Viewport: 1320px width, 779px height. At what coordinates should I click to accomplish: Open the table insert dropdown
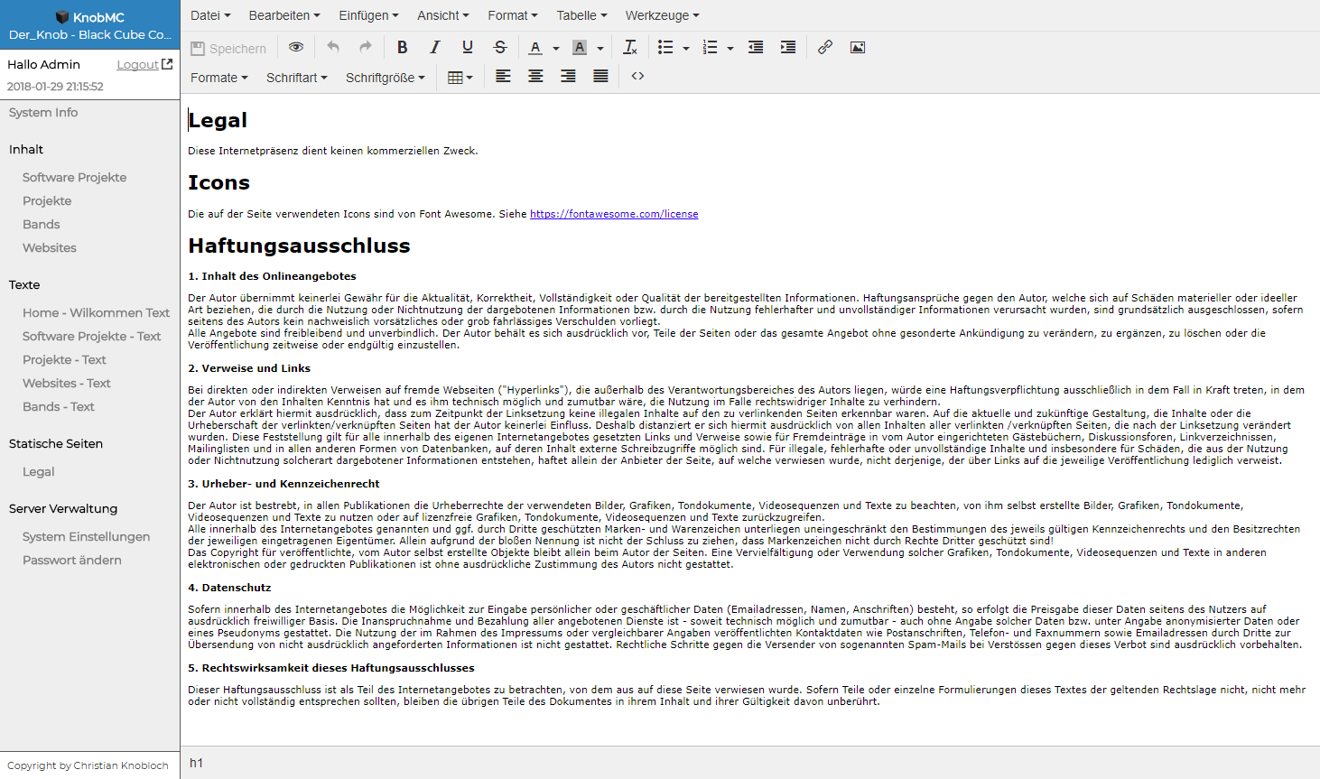click(x=460, y=78)
